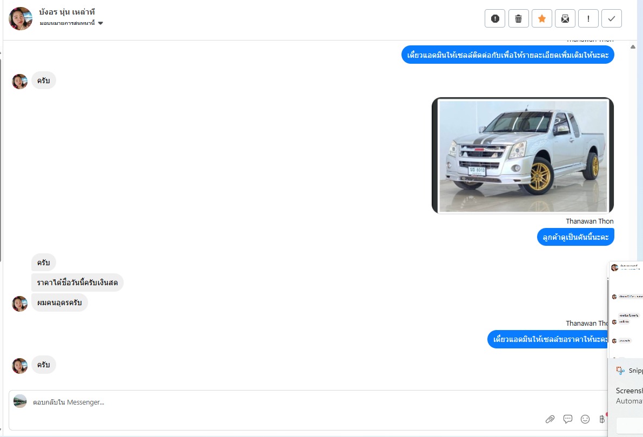Viewport: 643px width, 437px height.
Task: Click customer avatar beside the last ครับ message
Action: pos(19,366)
